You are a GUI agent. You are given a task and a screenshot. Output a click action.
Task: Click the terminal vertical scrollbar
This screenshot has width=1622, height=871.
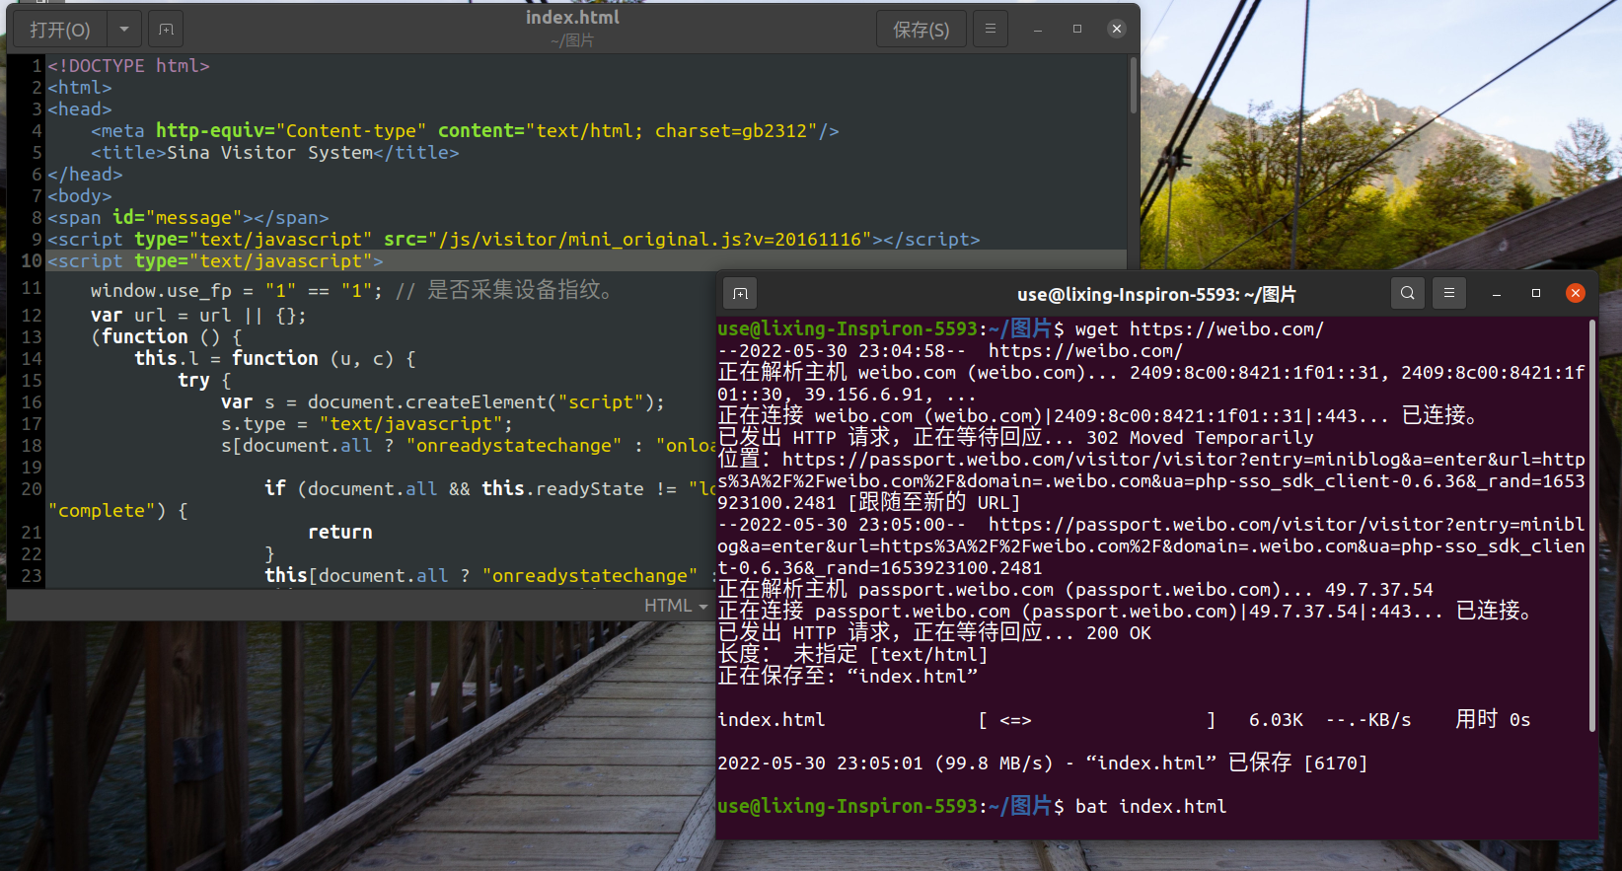pyautogui.click(x=1592, y=523)
